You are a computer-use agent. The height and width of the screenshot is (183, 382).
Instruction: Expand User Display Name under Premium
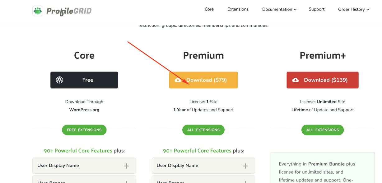[x=245, y=166]
